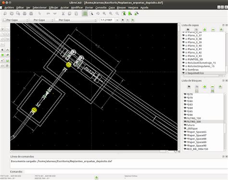Open the Ellipses tool menu
228x180 pixels.
point(2,39)
